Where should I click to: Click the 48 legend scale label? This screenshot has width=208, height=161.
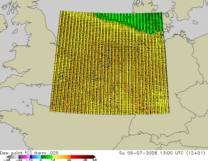click(94, 160)
